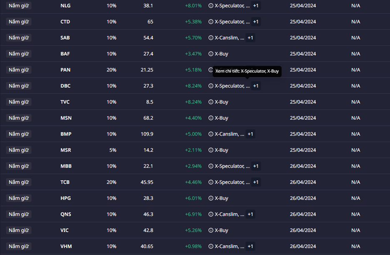The height and width of the screenshot is (255, 390).
Task: Click the info icon beside BAF's X-Buy
Action: tap(211, 54)
